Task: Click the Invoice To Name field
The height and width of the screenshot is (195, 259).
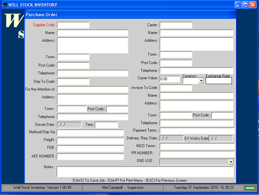Action: click(x=197, y=96)
